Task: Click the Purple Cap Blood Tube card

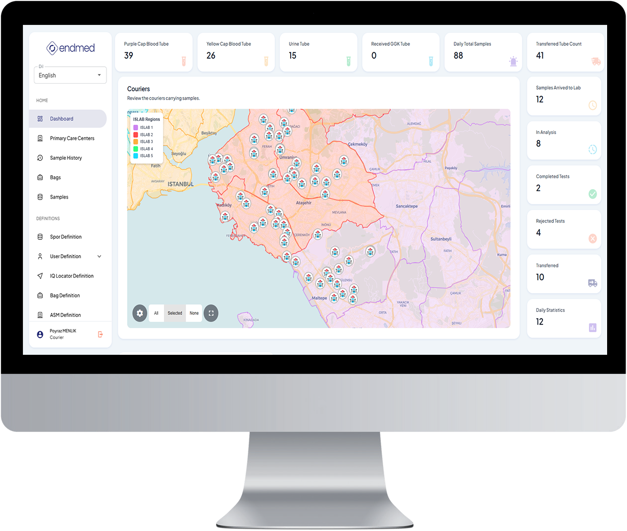Action: tap(153, 52)
